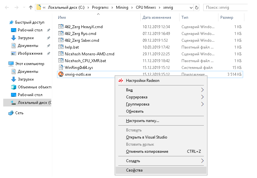Image resolution: width=257 pixels, height=178 pixels.
Task: Click the folder icon in address bar
Action: 39,7
